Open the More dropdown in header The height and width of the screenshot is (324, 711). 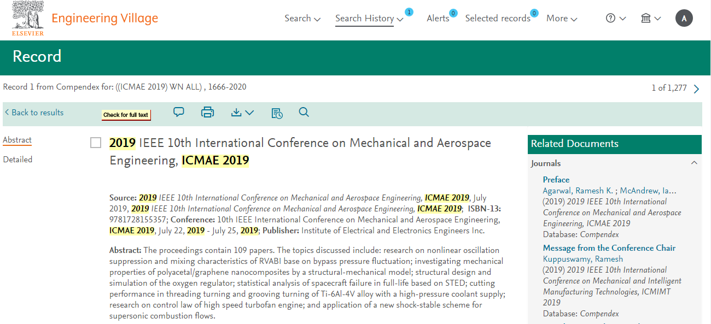click(562, 18)
